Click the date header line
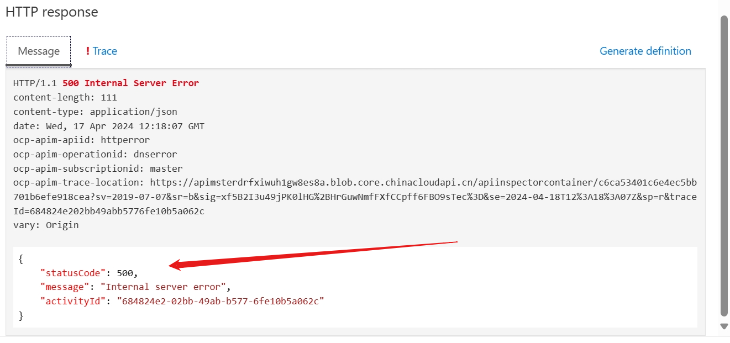Screen dimensions: 730x343 (x=109, y=126)
